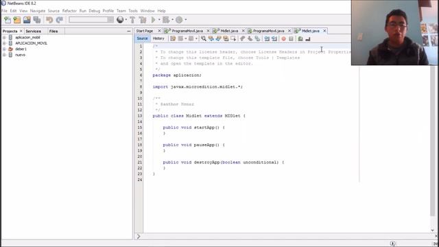Open the Run Project dropdown arrow
The image size is (439, 247).
coord(159,20)
